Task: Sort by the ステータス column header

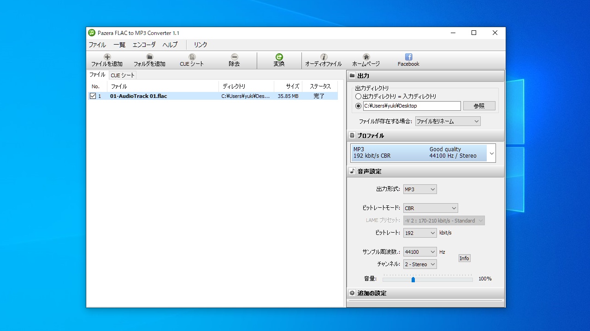Action: (x=320, y=86)
